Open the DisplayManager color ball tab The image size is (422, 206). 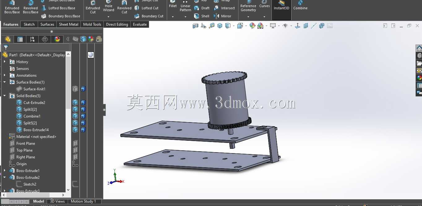[57, 39]
